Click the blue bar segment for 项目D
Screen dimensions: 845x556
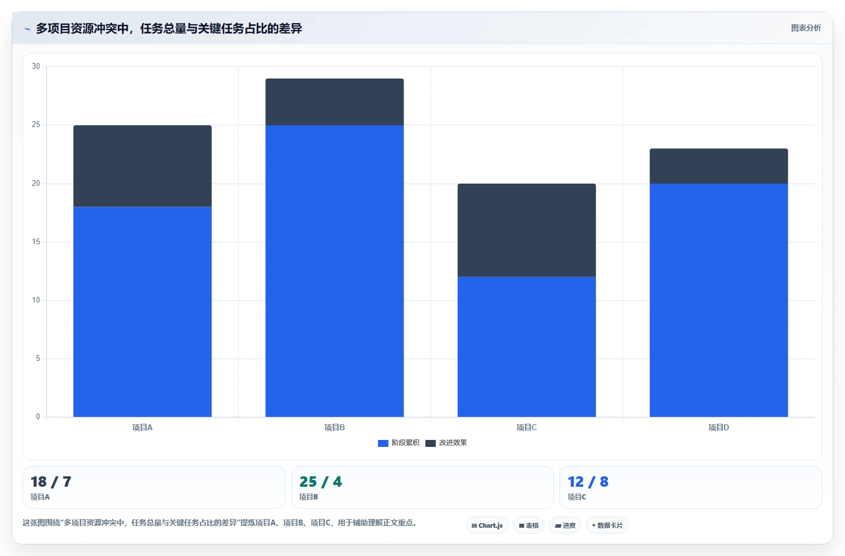tap(719, 300)
